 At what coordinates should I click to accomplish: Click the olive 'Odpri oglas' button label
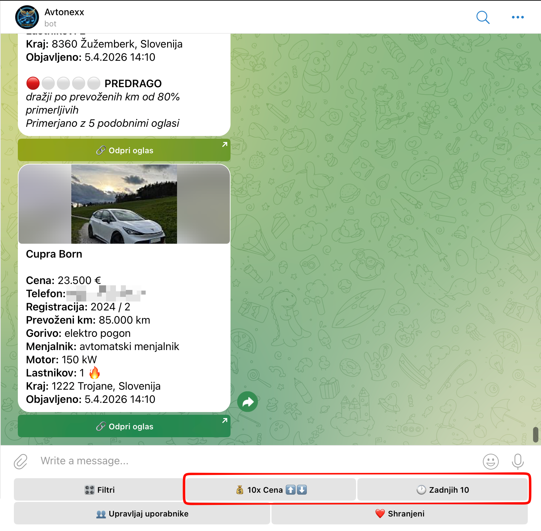click(131, 151)
